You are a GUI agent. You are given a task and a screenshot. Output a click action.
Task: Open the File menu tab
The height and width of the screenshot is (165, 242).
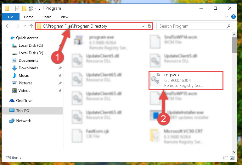(x=10, y=17)
